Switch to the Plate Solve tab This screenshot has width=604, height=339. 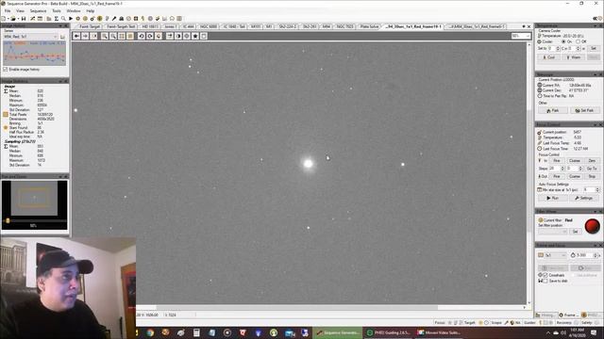point(369,26)
